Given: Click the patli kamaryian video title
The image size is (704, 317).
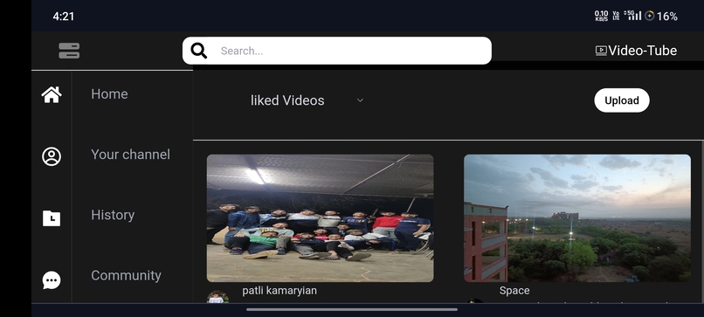Looking at the screenshot, I should [x=280, y=291].
